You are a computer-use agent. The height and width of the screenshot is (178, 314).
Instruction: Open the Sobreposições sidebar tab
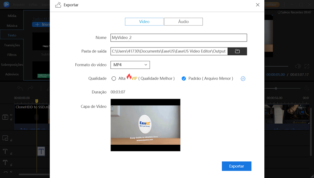(x=12, y=64)
